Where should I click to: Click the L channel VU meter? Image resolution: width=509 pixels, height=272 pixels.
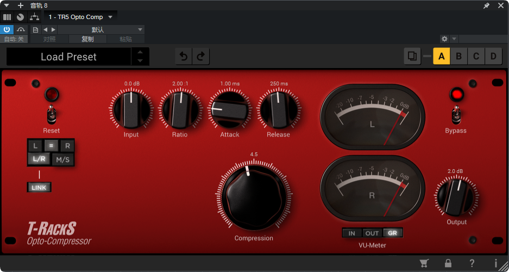click(372, 117)
